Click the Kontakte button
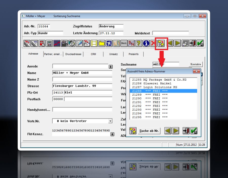This screenshot has width=228, height=178. 196,64
